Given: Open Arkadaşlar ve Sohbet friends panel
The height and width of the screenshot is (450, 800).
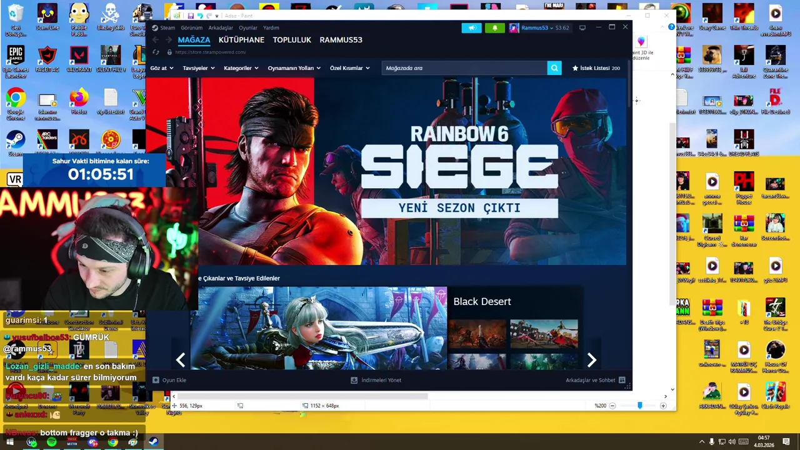Looking at the screenshot, I should [x=596, y=380].
